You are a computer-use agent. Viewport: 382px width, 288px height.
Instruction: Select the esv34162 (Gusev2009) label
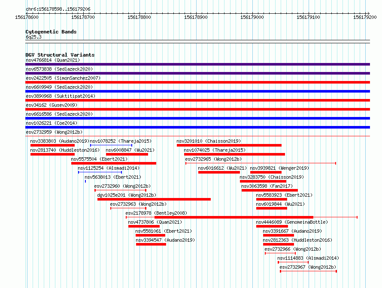tap(52, 105)
